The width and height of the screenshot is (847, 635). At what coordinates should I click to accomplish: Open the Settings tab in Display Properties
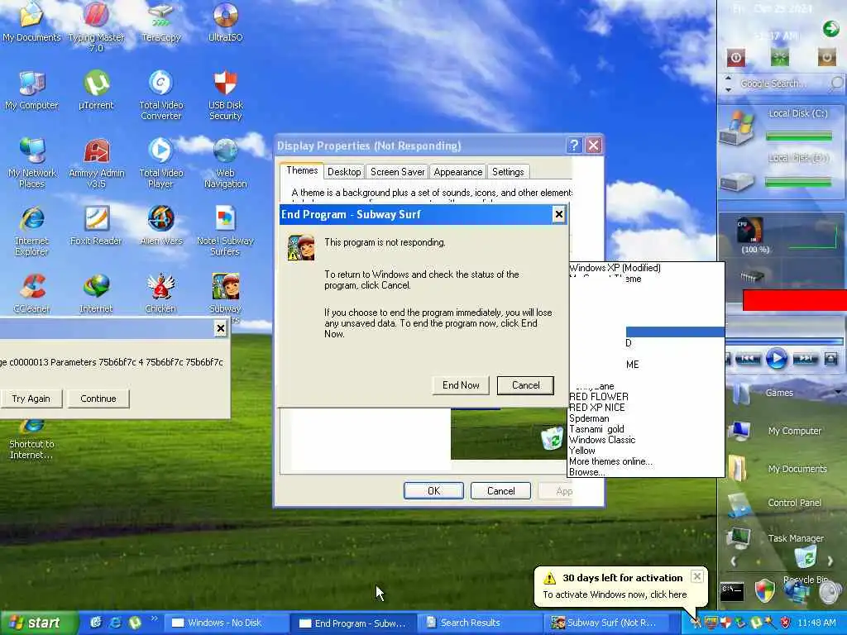(508, 172)
